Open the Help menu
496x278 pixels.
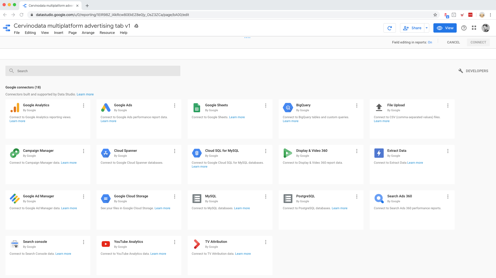[124, 33]
